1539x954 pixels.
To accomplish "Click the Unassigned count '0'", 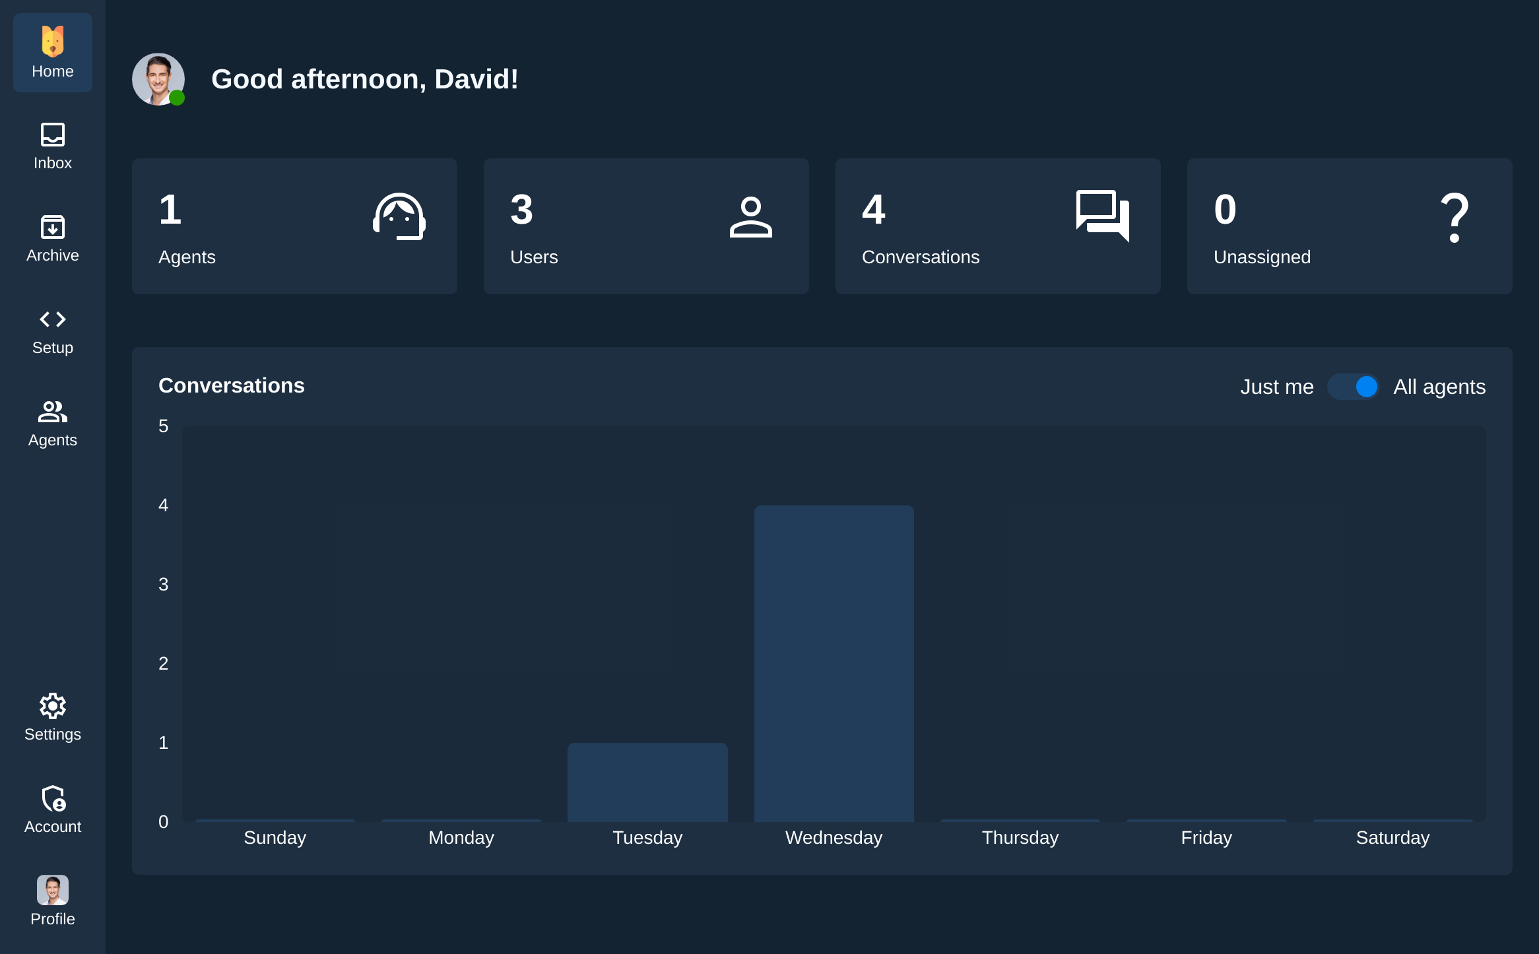I will (x=1226, y=210).
